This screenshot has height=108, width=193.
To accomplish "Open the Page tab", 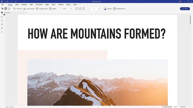I will tap(47, 4).
